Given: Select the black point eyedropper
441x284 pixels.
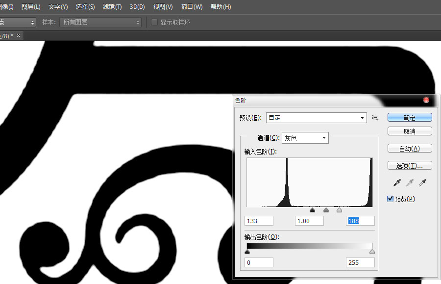Looking at the screenshot, I should (398, 183).
